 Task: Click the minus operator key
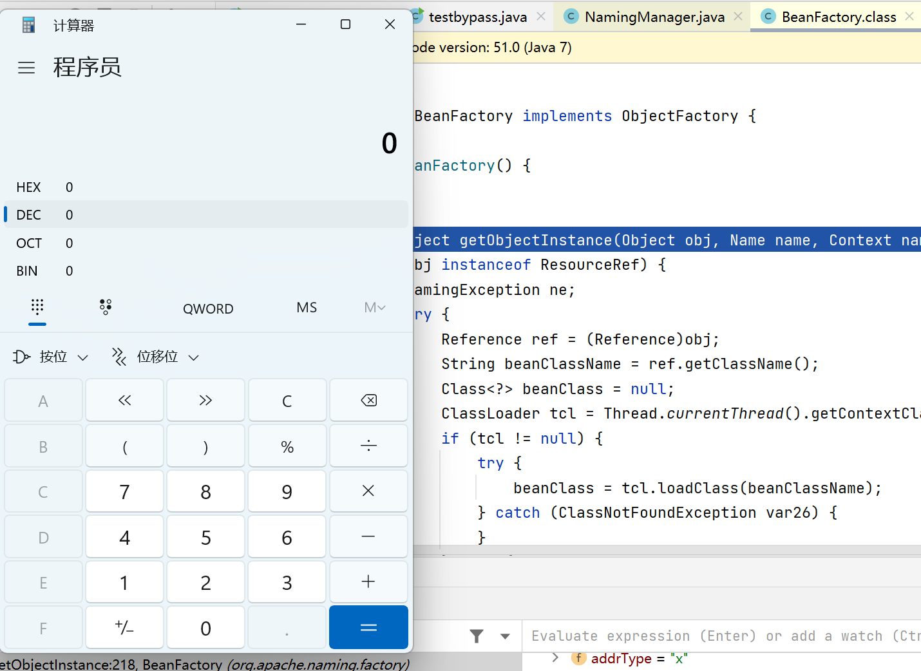coord(368,536)
